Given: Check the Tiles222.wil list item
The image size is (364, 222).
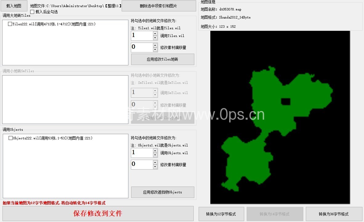Looking at the screenshot, I should (x=10, y=24).
